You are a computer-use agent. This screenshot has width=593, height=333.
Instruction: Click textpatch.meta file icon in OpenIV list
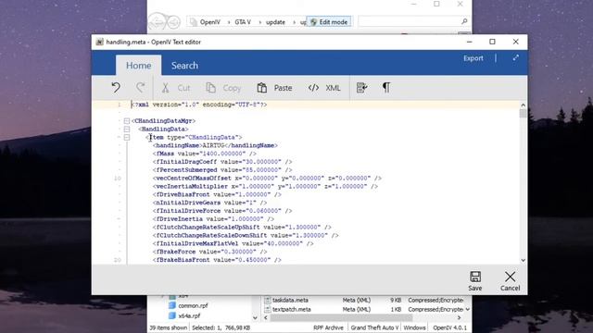point(268,309)
